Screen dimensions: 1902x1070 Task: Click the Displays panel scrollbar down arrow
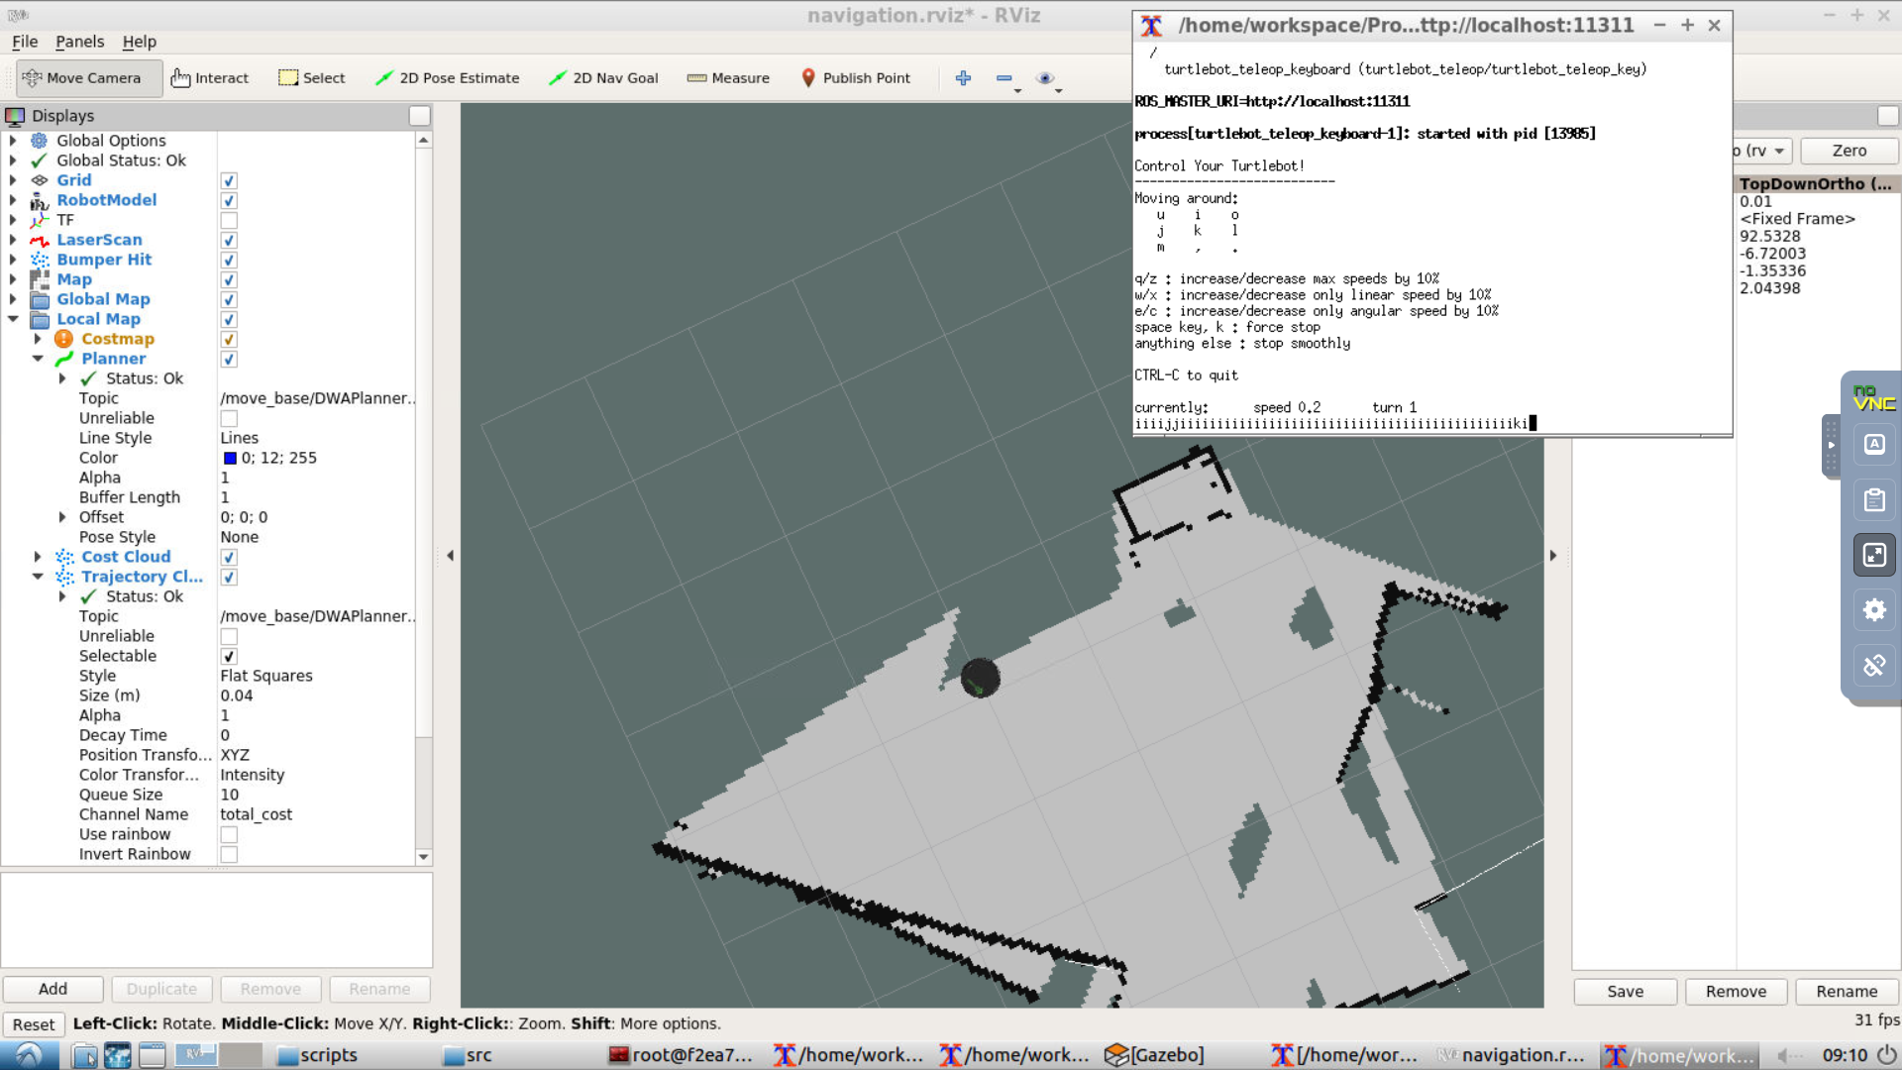pos(424,857)
